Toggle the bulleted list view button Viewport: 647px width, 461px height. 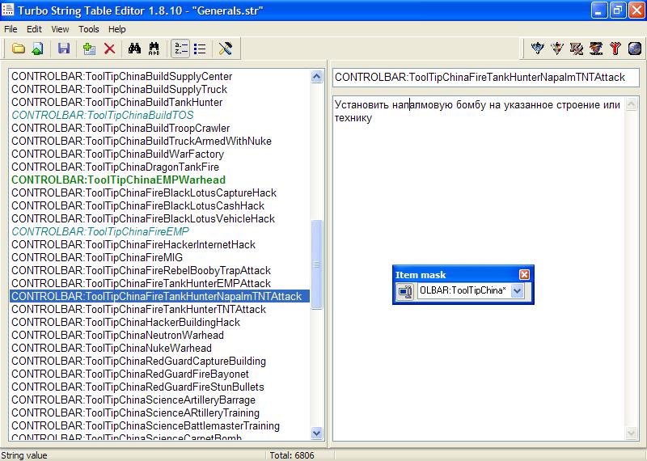tap(200, 49)
